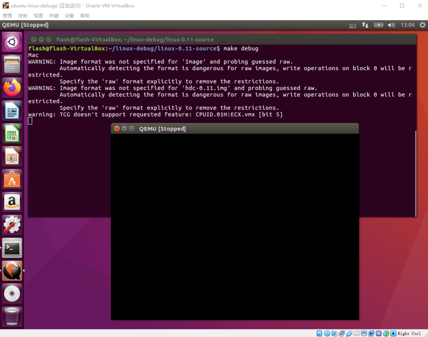Toggle the guest audio status bar icon
This screenshot has width=428, height=337.
pos(334,333)
